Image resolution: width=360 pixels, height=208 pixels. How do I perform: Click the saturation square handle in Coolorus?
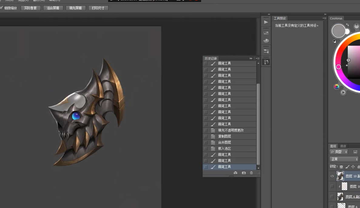click(348, 60)
